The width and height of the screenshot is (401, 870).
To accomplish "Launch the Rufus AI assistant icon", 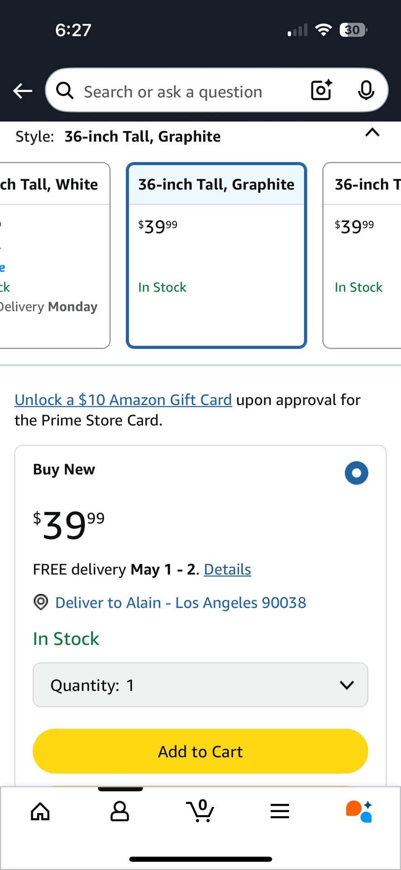I will coord(359,811).
